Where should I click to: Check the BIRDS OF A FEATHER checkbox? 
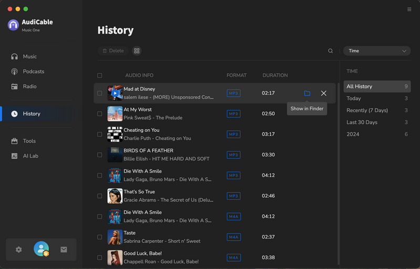100,155
